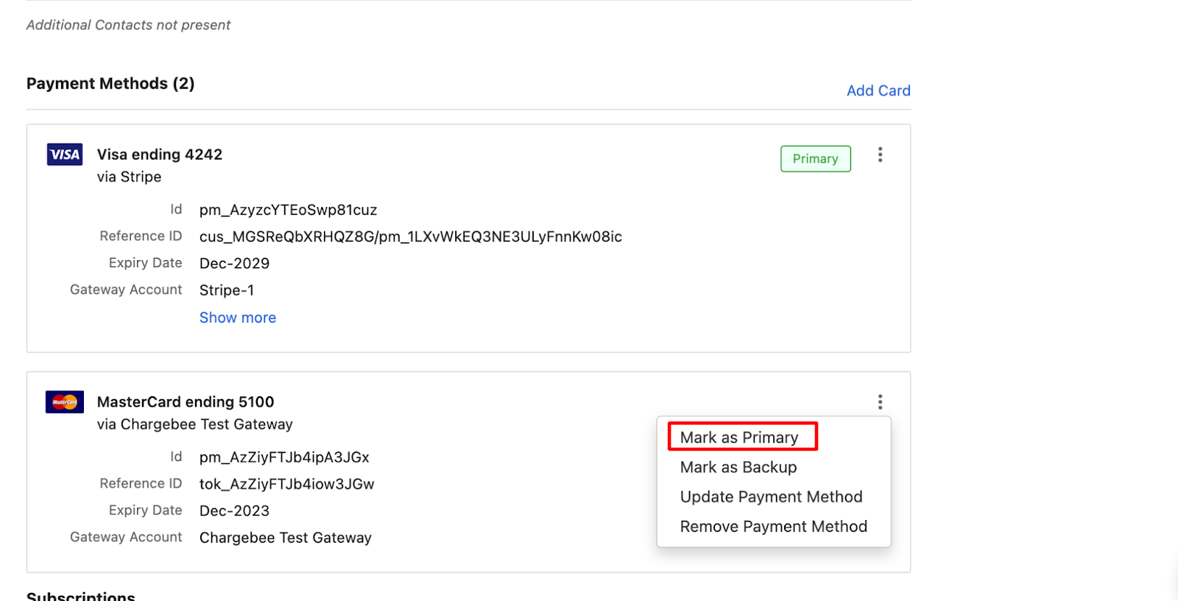
Task: Choose Remove Payment Method option
Action: (773, 527)
